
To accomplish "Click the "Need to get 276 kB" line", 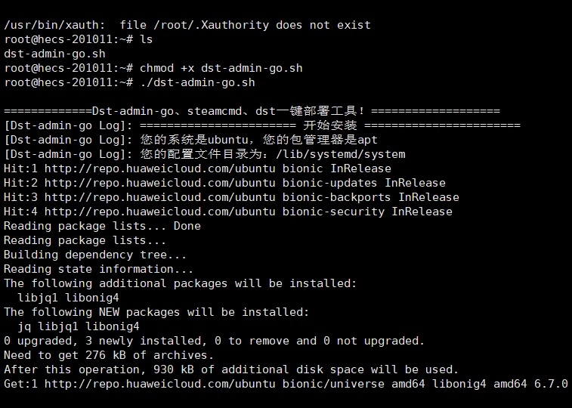I will point(109,355).
